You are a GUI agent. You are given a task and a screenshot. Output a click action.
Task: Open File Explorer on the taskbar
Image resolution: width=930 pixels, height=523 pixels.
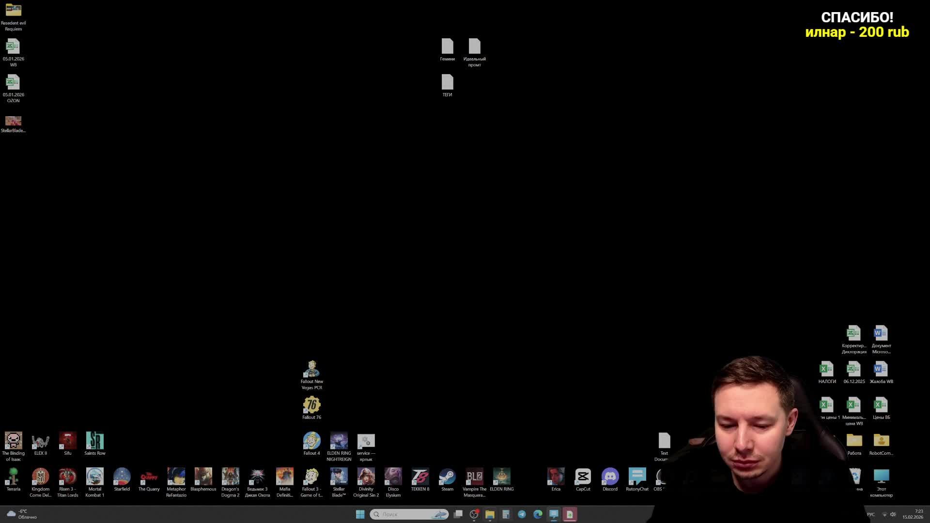coord(490,514)
